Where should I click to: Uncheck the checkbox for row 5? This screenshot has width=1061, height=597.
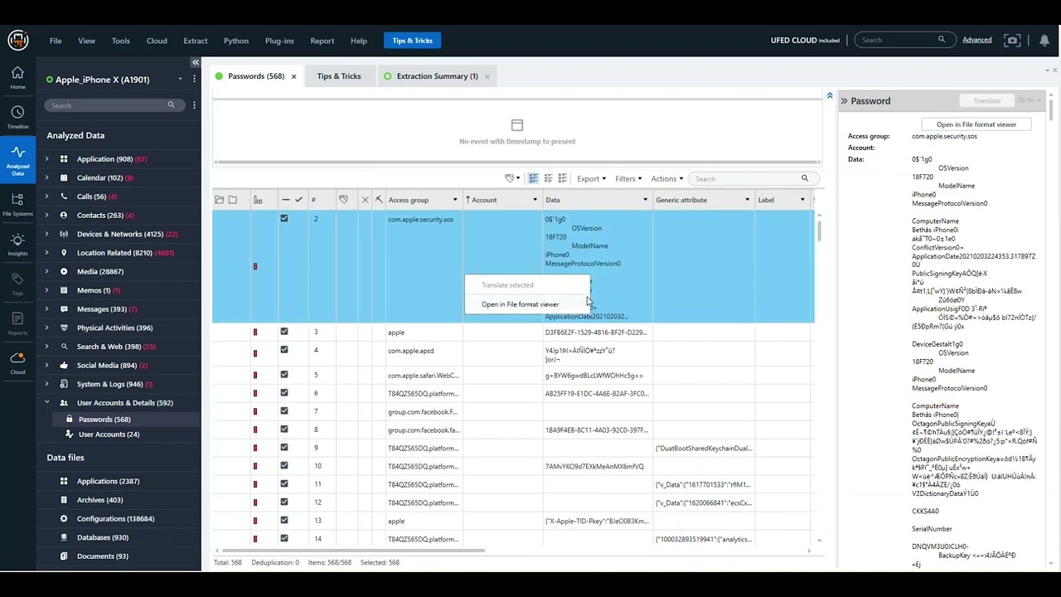[284, 375]
